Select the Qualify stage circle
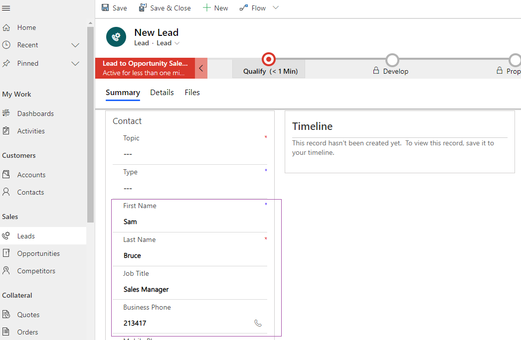The width and height of the screenshot is (521, 340). pyautogui.click(x=268, y=59)
